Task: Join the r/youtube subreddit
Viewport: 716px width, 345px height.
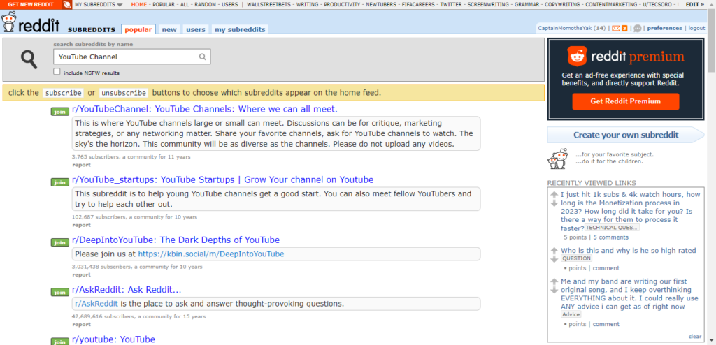Action: tap(60, 342)
